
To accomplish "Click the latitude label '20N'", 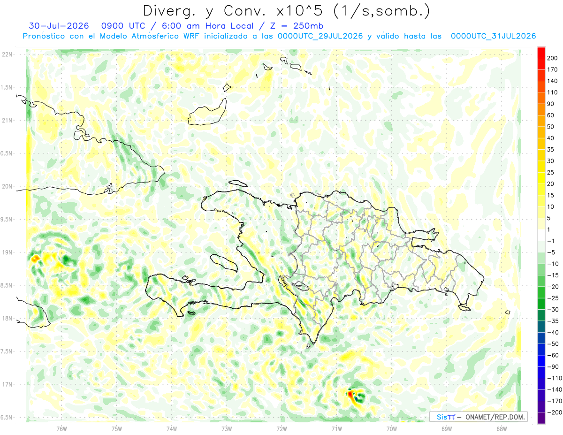I will [x=7, y=186].
